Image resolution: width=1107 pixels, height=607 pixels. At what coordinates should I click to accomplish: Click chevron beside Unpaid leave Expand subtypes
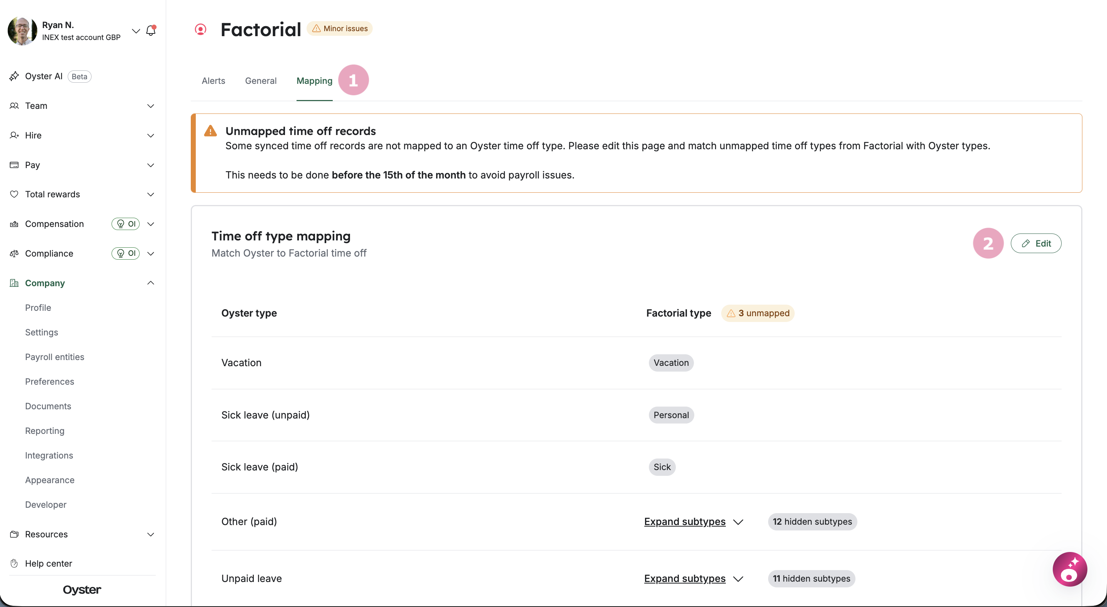tap(738, 579)
